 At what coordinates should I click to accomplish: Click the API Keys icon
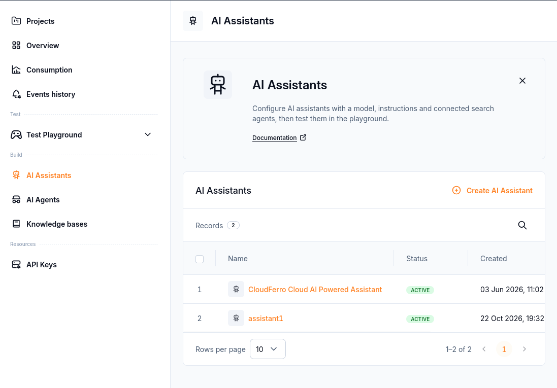click(x=16, y=264)
